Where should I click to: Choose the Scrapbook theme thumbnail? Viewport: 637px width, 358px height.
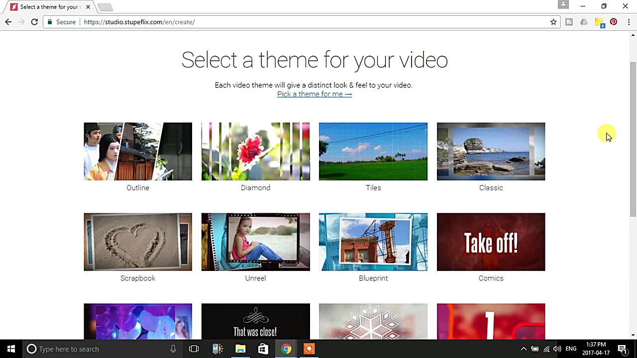click(x=138, y=242)
